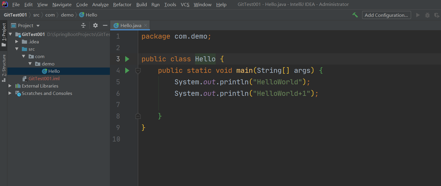
Task: Open the Navigate menu
Action: coord(62,5)
